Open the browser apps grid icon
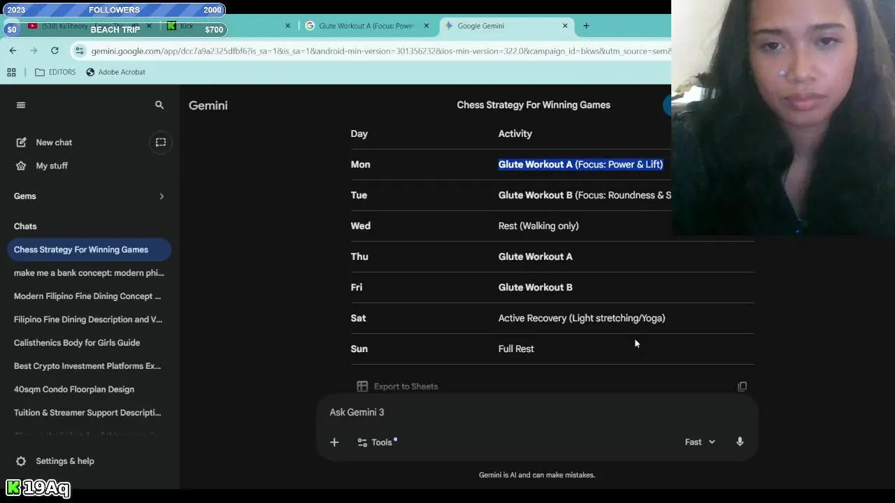Screen dimensions: 895x503 click(x=11, y=72)
